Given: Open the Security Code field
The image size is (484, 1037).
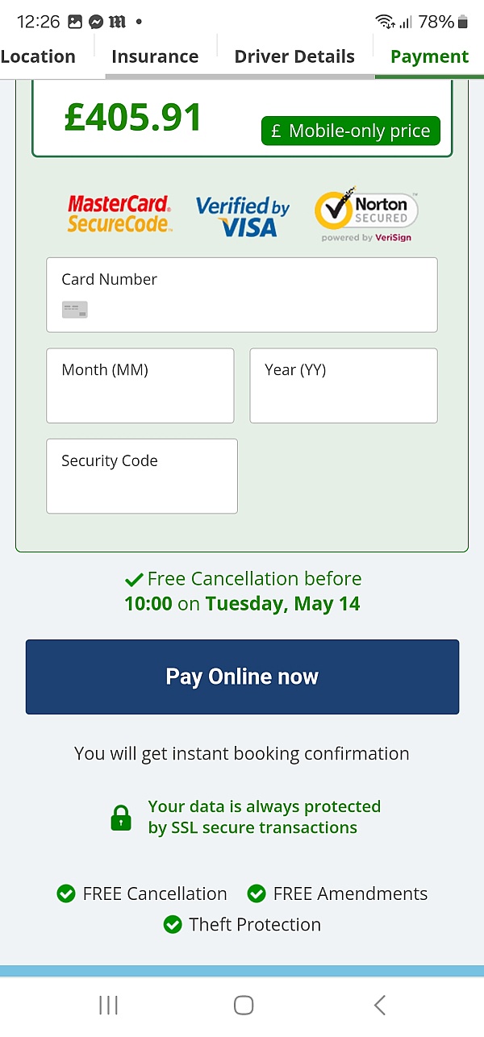Looking at the screenshot, I should point(141,476).
